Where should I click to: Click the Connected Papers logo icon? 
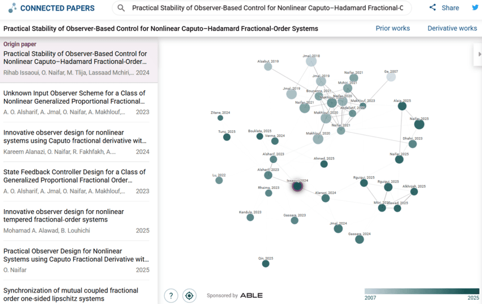click(12, 8)
